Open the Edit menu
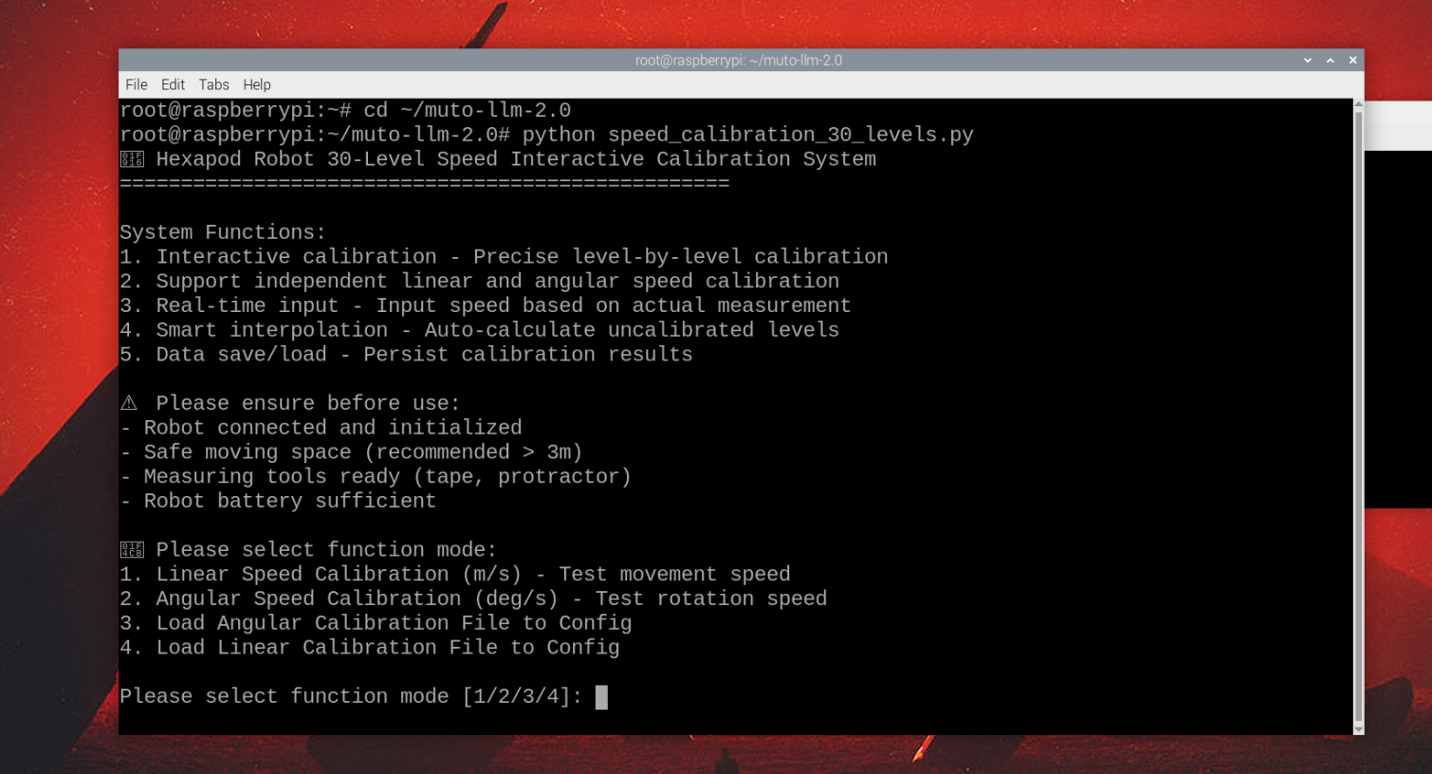The width and height of the screenshot is (1432, 774). 173,84
